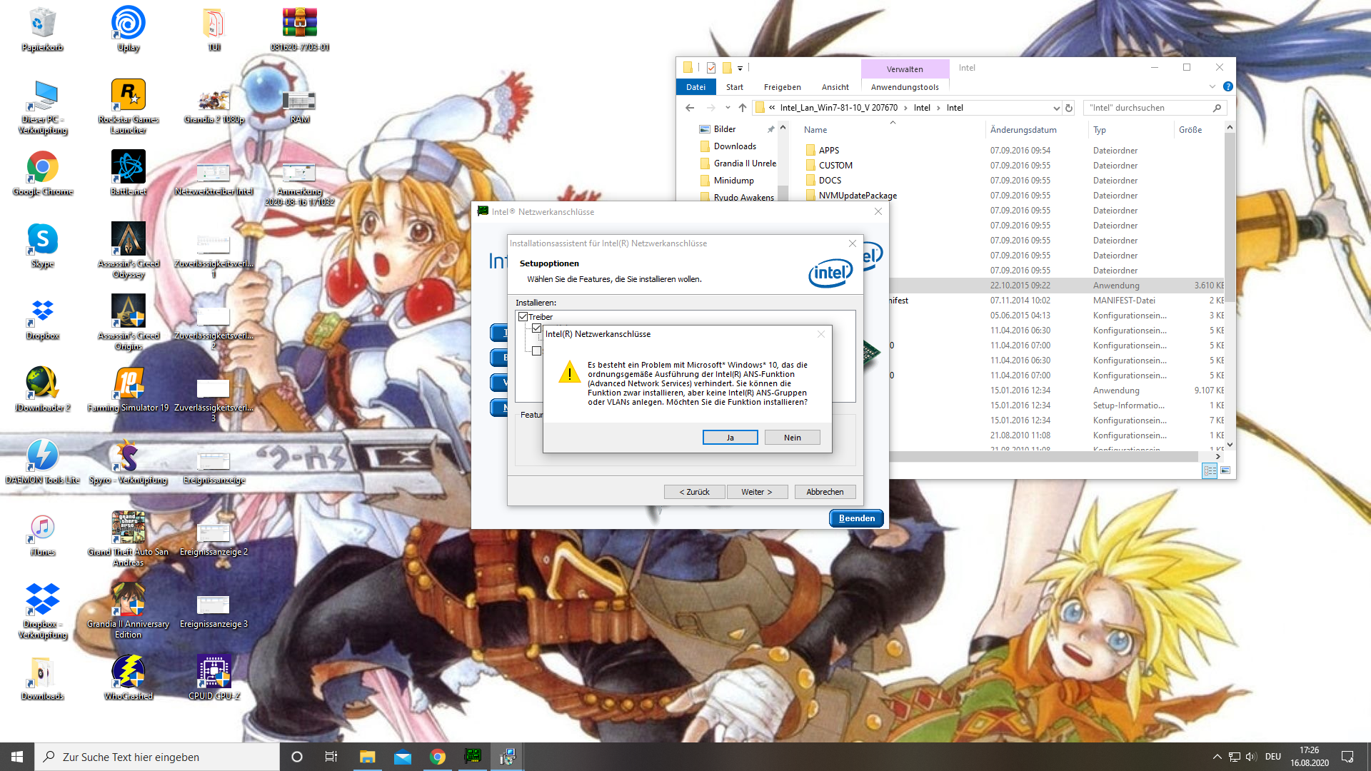Open the Papierkorb recycle bin icon
Viewport: 1371px width, 771px height.
pos(42,29)
